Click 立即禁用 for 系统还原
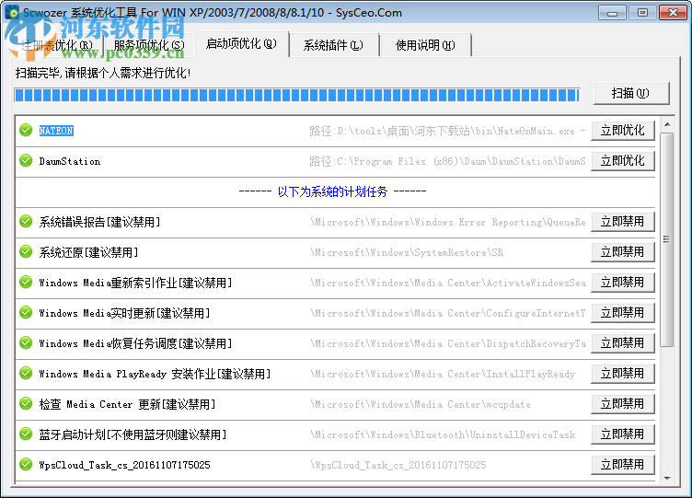The width and height of the screenshot is (692, 498). pos(623,252)
